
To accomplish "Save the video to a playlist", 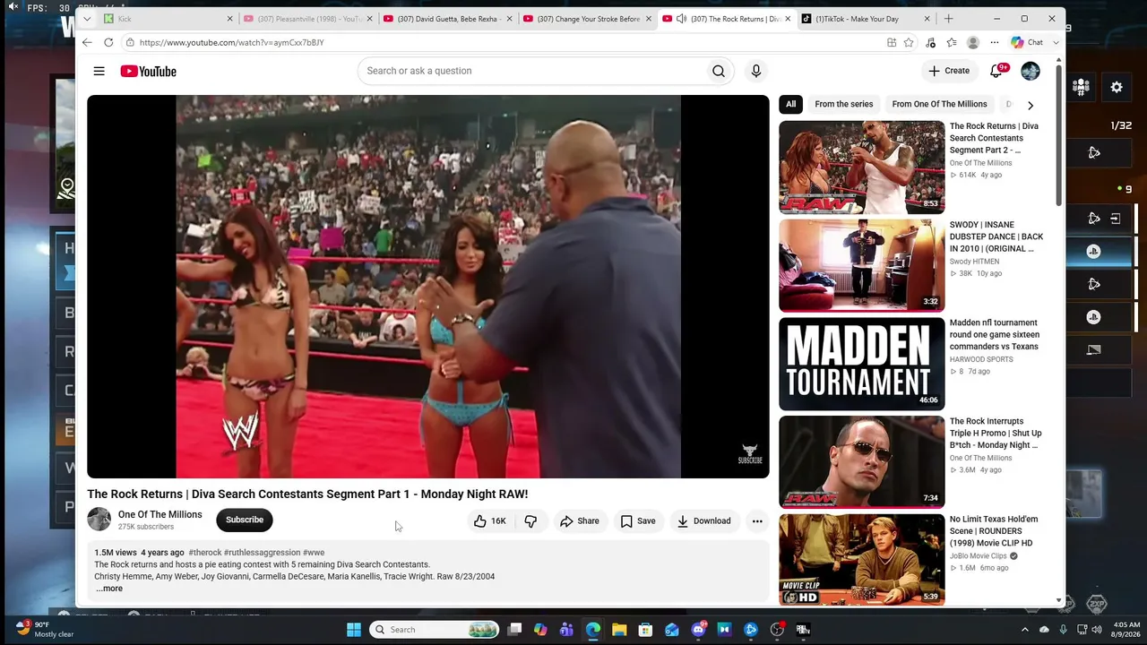I will coord(638,520).
